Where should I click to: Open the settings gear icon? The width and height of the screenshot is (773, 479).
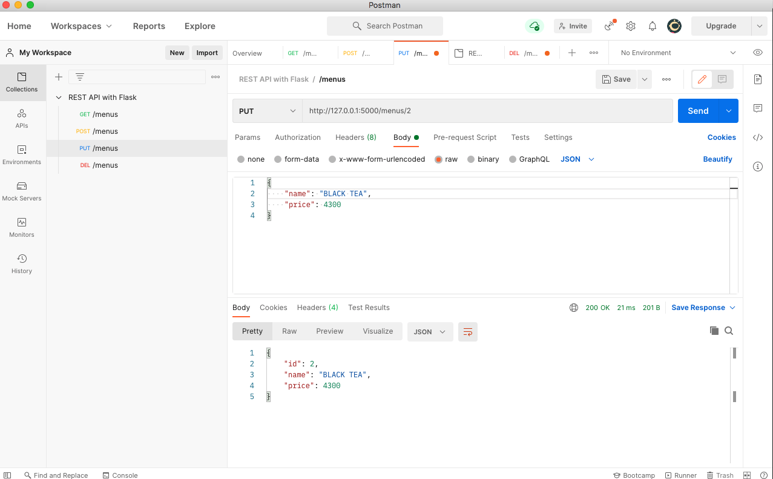tap(631, 26)
